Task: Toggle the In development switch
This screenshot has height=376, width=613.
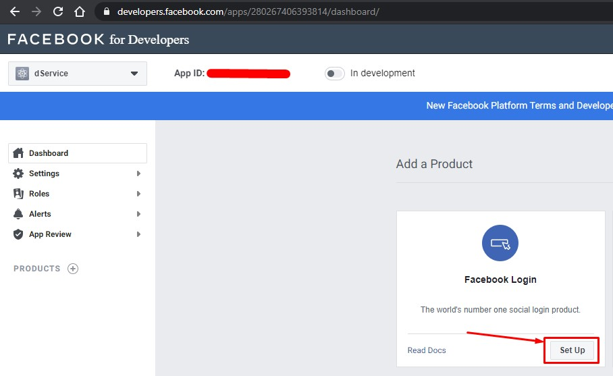Action: 335,74
